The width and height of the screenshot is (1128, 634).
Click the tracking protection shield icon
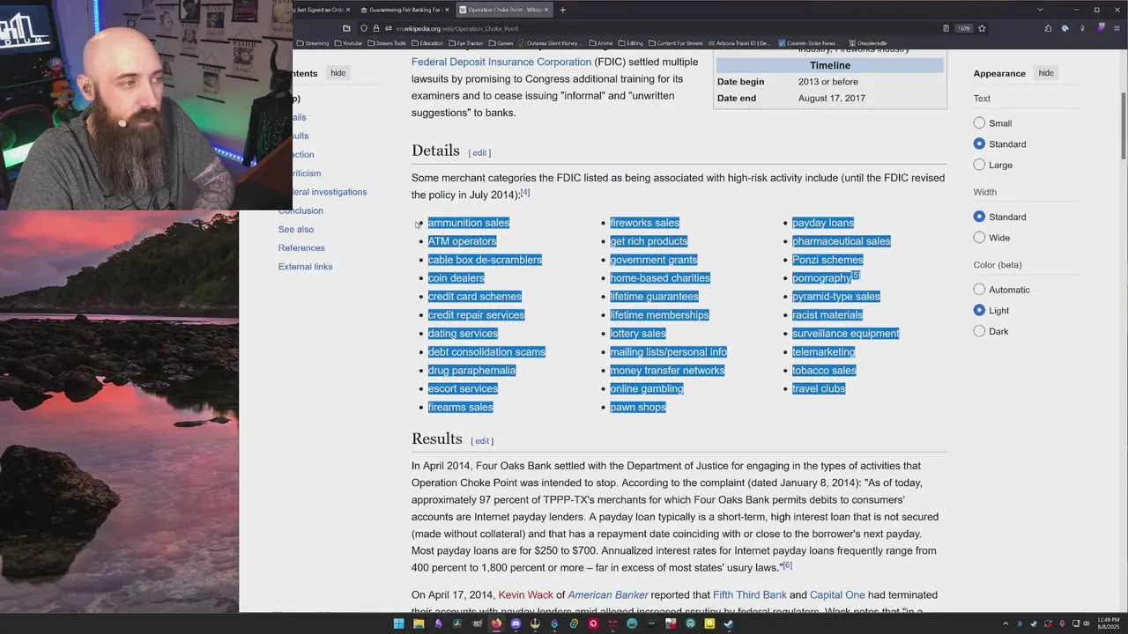(x=364, y=28)
